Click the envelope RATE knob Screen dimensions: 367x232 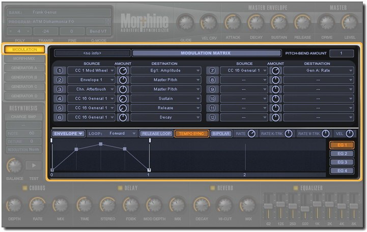point(251,133)
